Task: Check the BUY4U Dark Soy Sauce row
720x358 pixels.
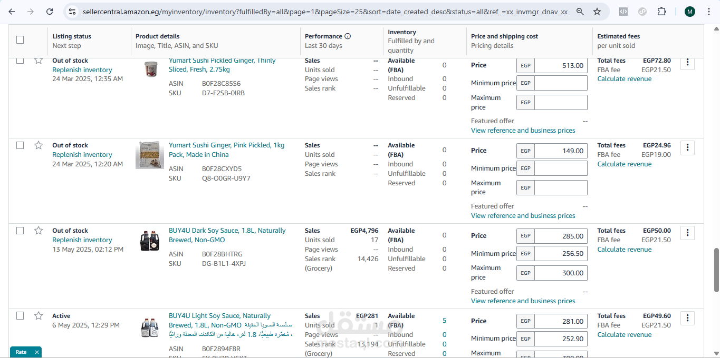Action: [20, 231]
